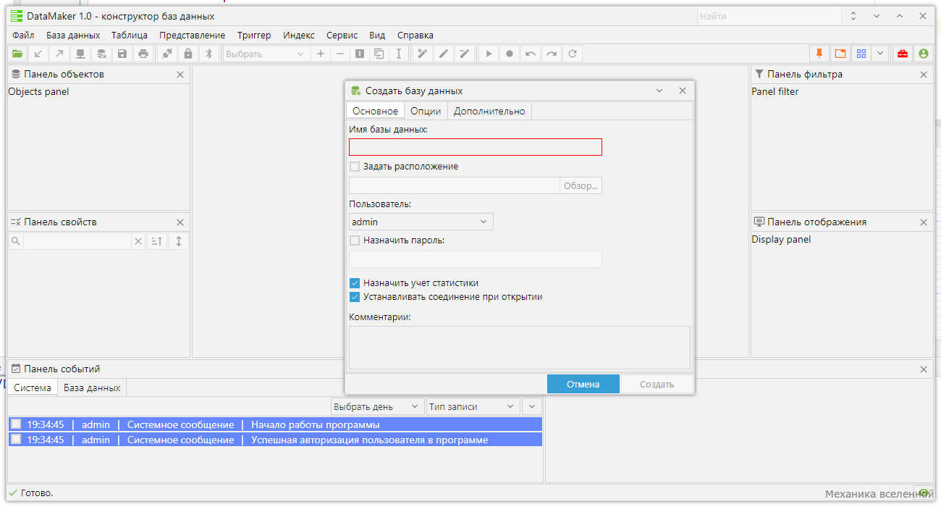This screenshot has height=507, width=941.
Task: Click the padlock toolbar icon
Action: tap(188, 54)
